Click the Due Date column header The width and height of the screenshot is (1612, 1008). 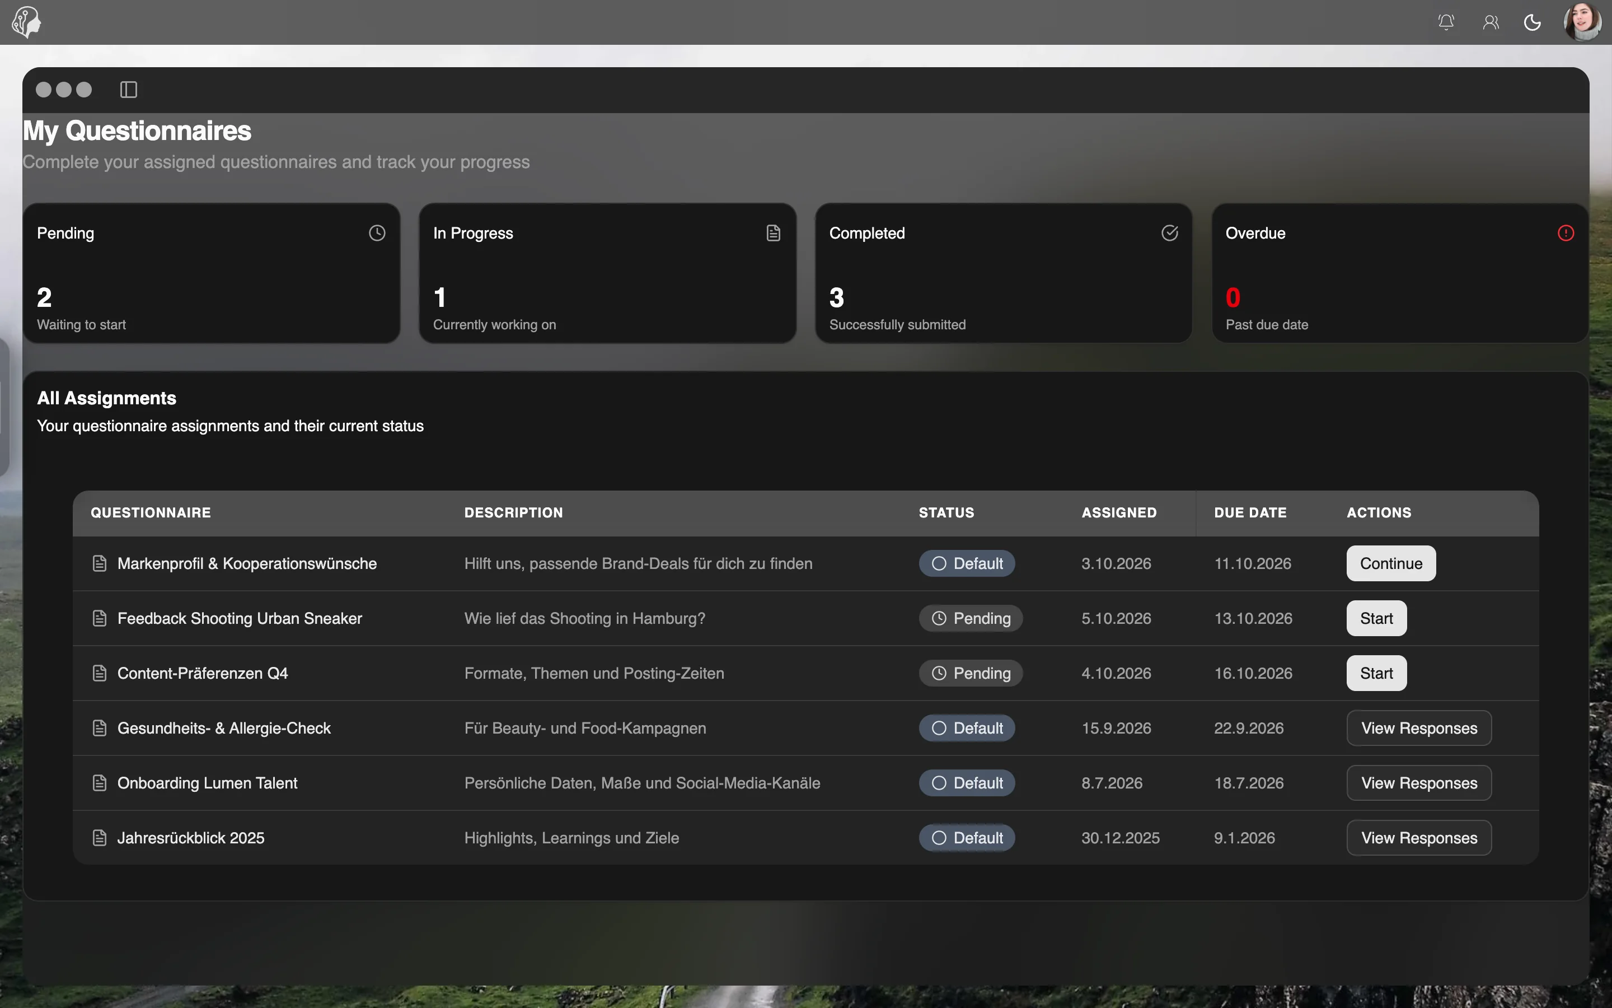coord(1250,512)
